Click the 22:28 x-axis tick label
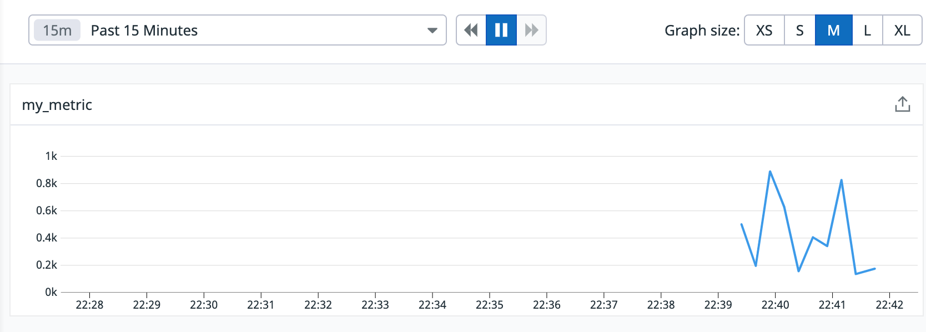Screen dimensions: 926x332 [89, 305]
